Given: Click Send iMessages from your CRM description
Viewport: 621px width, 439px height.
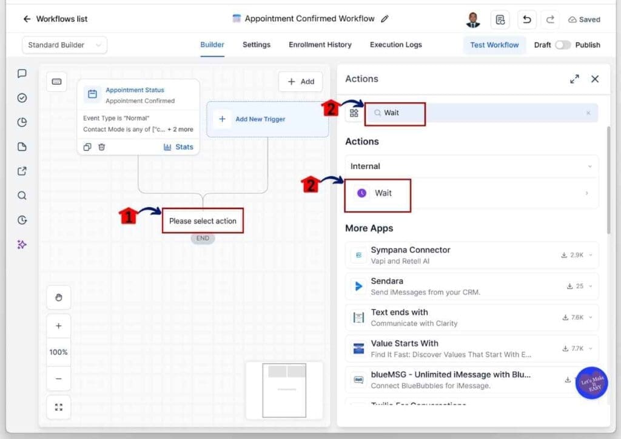Looking at the screenshot, I should [x=425, y=292].
